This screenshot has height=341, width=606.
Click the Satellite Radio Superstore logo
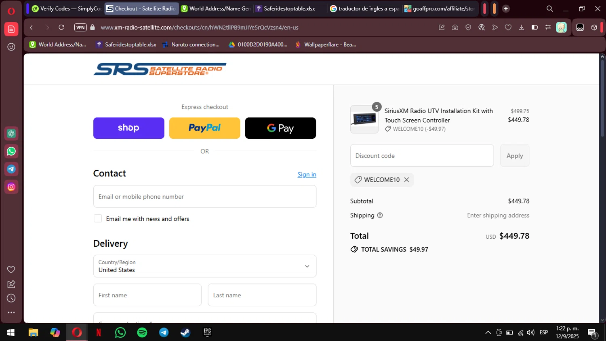tap(160, 69)
